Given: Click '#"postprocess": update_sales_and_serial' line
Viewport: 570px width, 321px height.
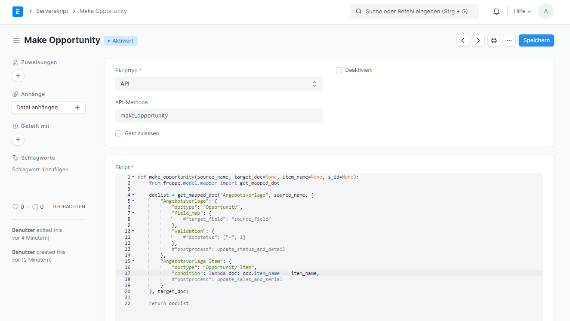Looking at the screenshot, I should 227,279.
